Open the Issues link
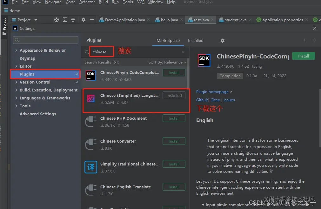321x209 pixels. (229, 100)
